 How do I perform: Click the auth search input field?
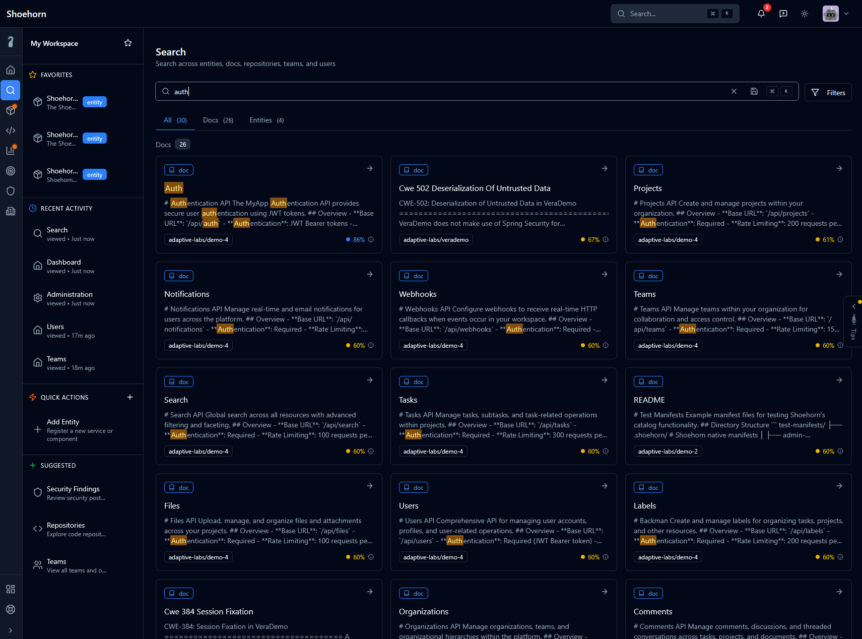tap(443, 92)
